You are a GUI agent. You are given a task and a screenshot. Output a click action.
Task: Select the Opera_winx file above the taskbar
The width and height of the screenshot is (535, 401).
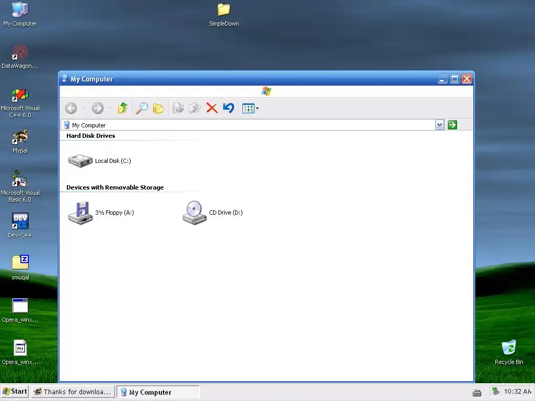[x=20, y=352]
